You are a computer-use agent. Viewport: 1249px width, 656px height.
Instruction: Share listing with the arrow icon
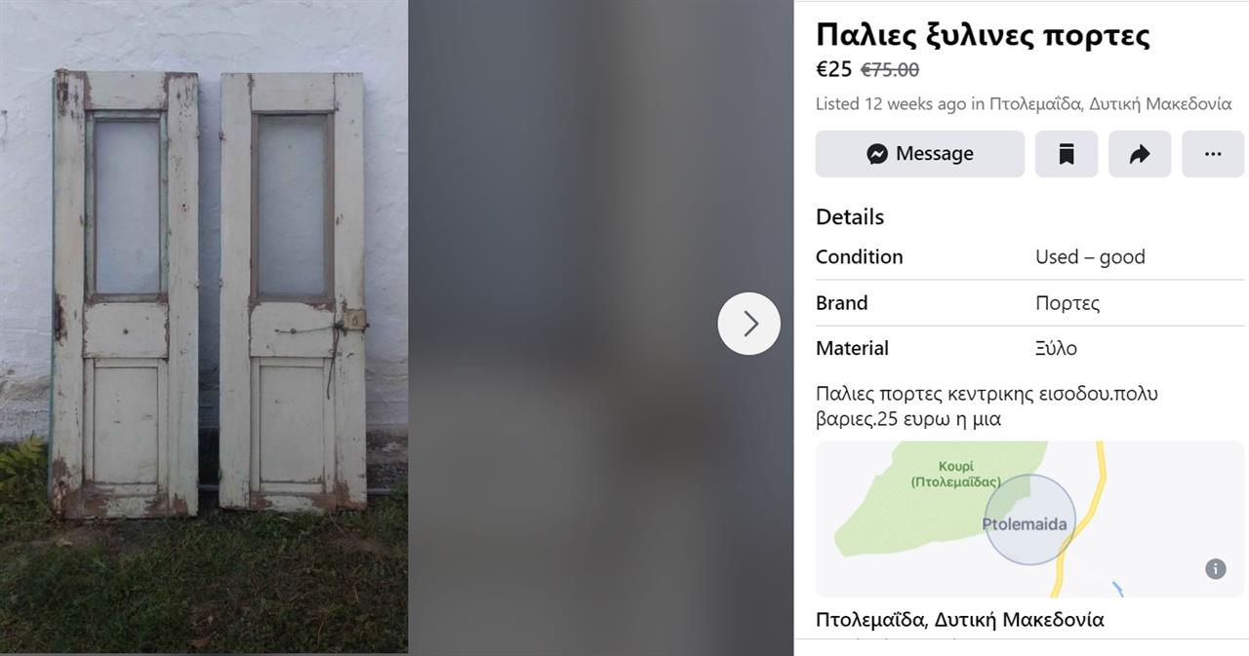coord(1140,154)
